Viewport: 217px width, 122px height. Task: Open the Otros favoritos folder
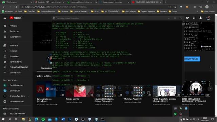click(x=208, y=11)
